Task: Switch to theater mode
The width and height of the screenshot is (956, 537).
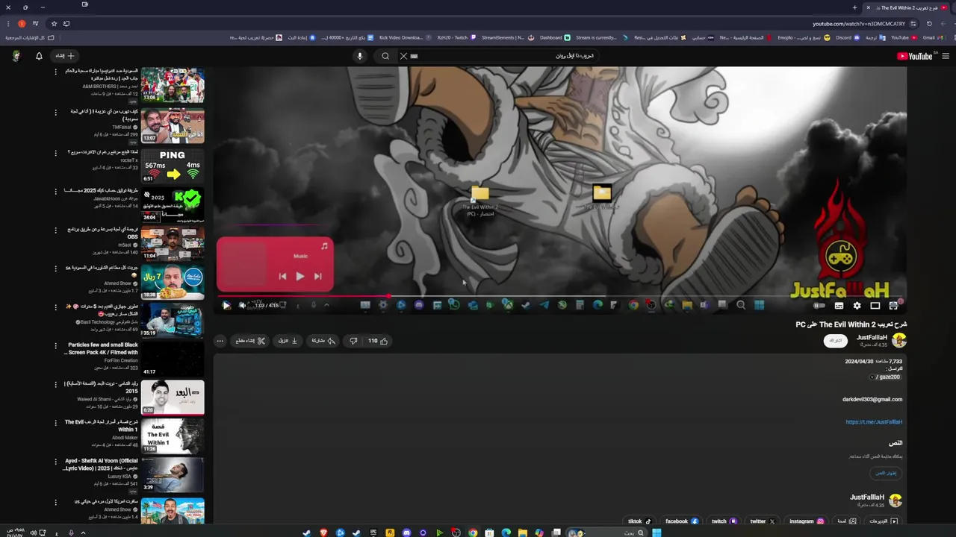Action: 875,306
